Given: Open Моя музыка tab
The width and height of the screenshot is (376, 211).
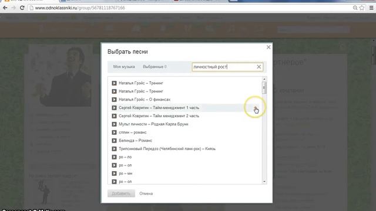Looking at the screenshot, I should (124, 67).
